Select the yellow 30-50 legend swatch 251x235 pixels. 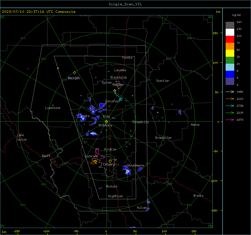pos(230,53)
